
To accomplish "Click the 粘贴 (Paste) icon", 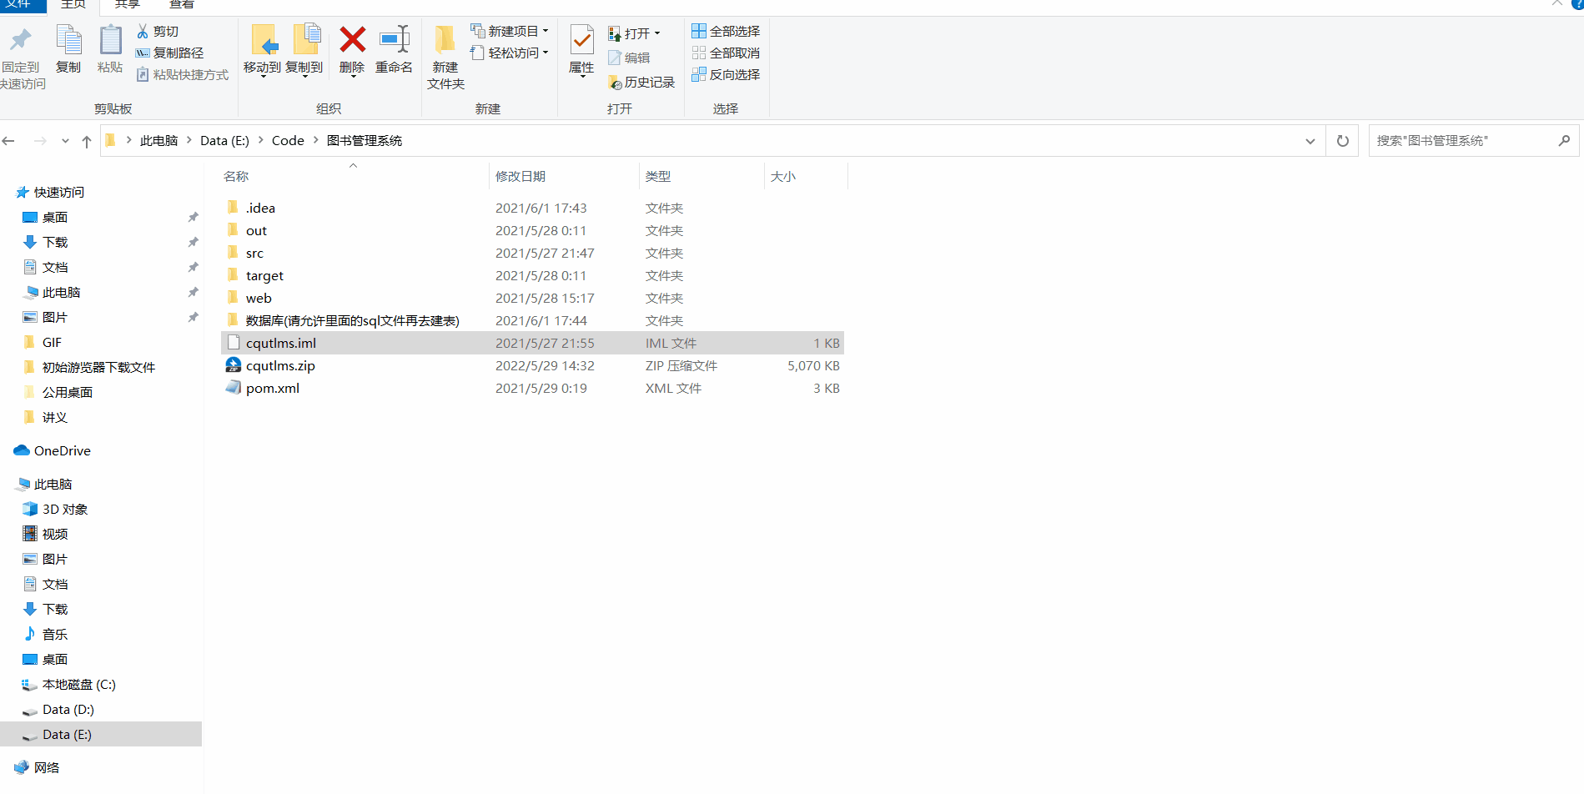I will coord(110,50).
